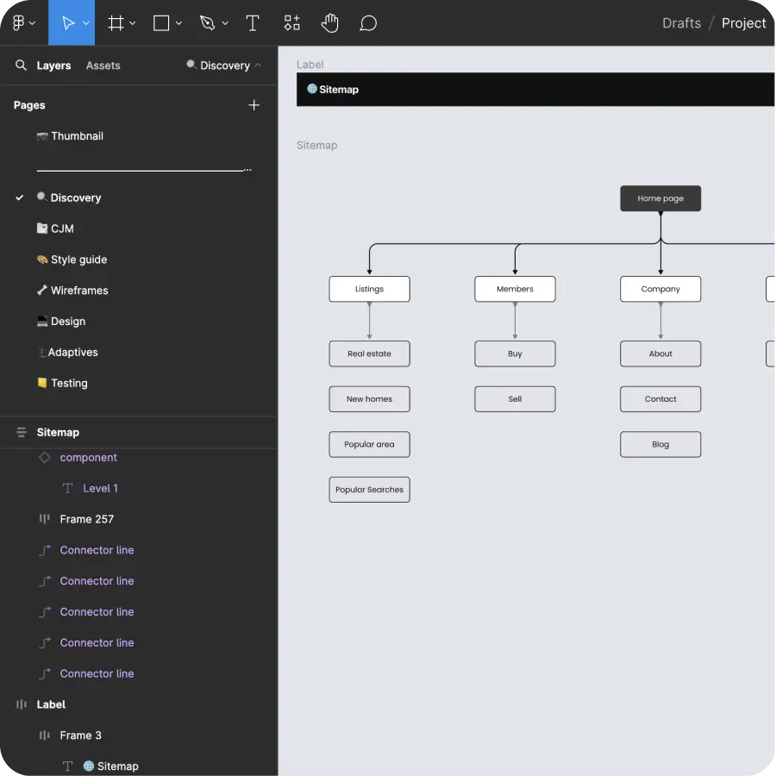The height and width of the screenshot is (776, 776).
Task: Add a new page with plus button
Action: pos(253,104)
